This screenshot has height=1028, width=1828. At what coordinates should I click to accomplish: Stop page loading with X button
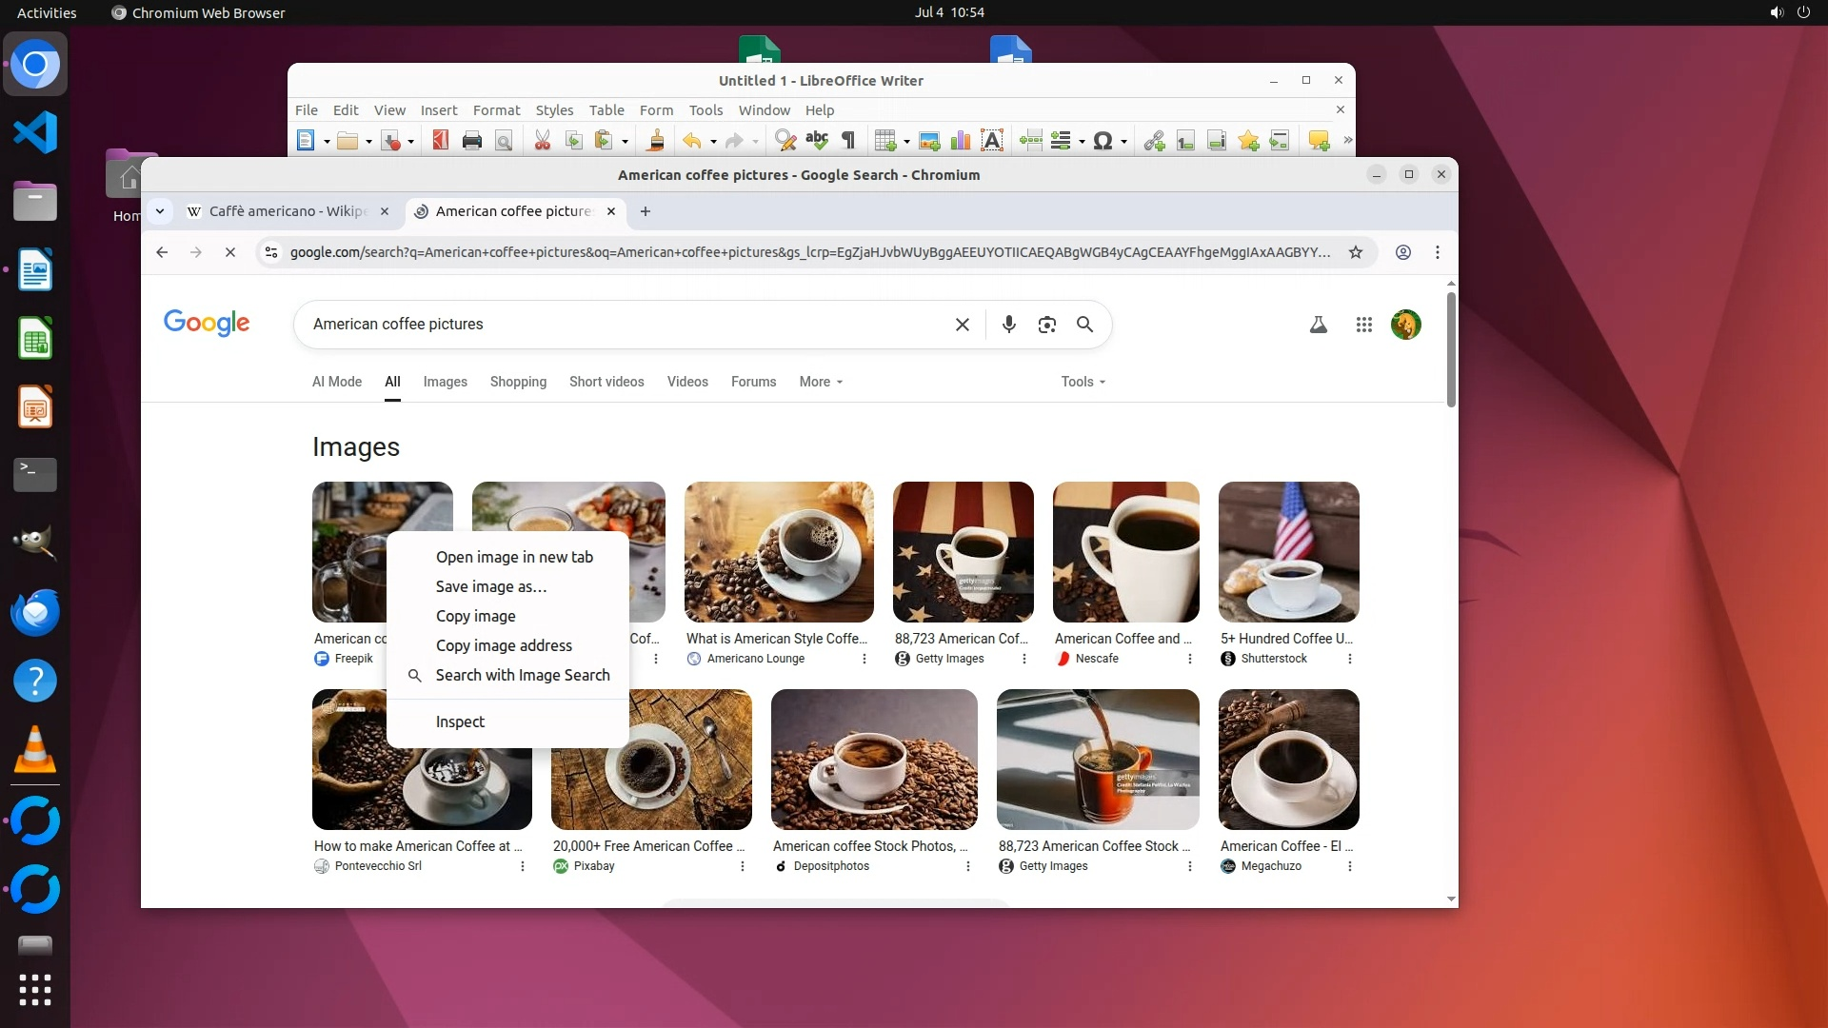tap(230, 252)
